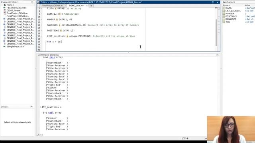The height and width of the screenshot is (143, 255).
Task: Select the DEMO_live.m* editor tab
Action: pos(76,6)
